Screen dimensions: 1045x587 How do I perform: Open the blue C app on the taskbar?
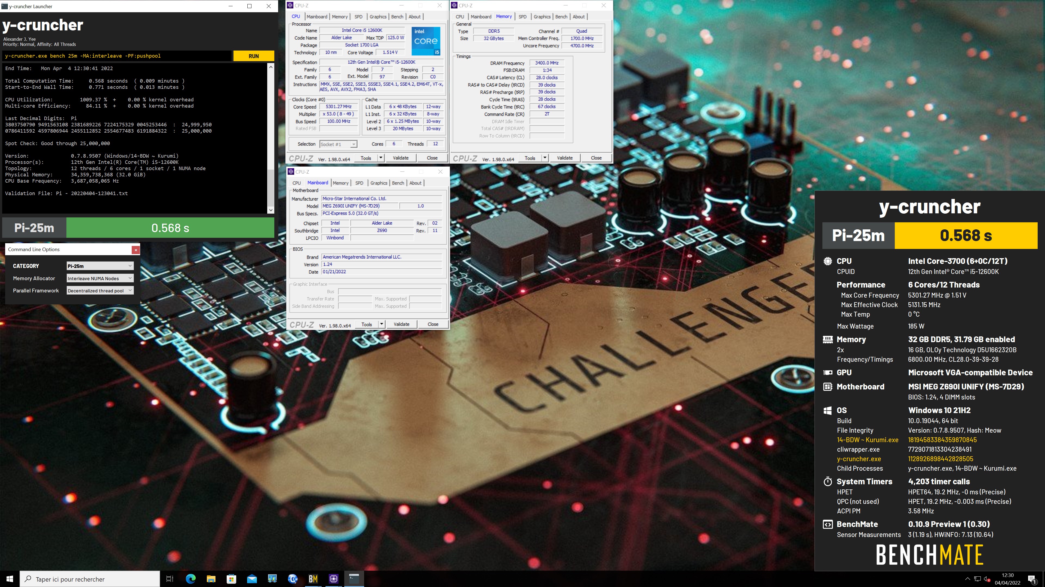click(293, 579)
